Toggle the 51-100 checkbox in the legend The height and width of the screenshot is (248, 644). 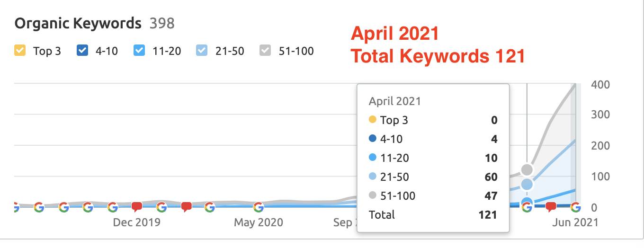click(265, 50)
